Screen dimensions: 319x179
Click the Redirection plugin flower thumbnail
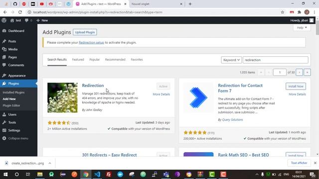pos(62,97)
